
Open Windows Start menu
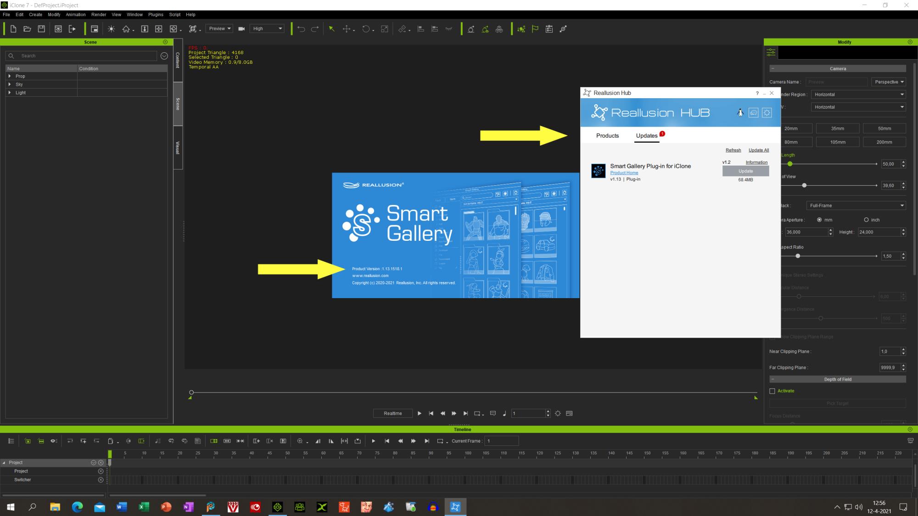tap(11, 507)
